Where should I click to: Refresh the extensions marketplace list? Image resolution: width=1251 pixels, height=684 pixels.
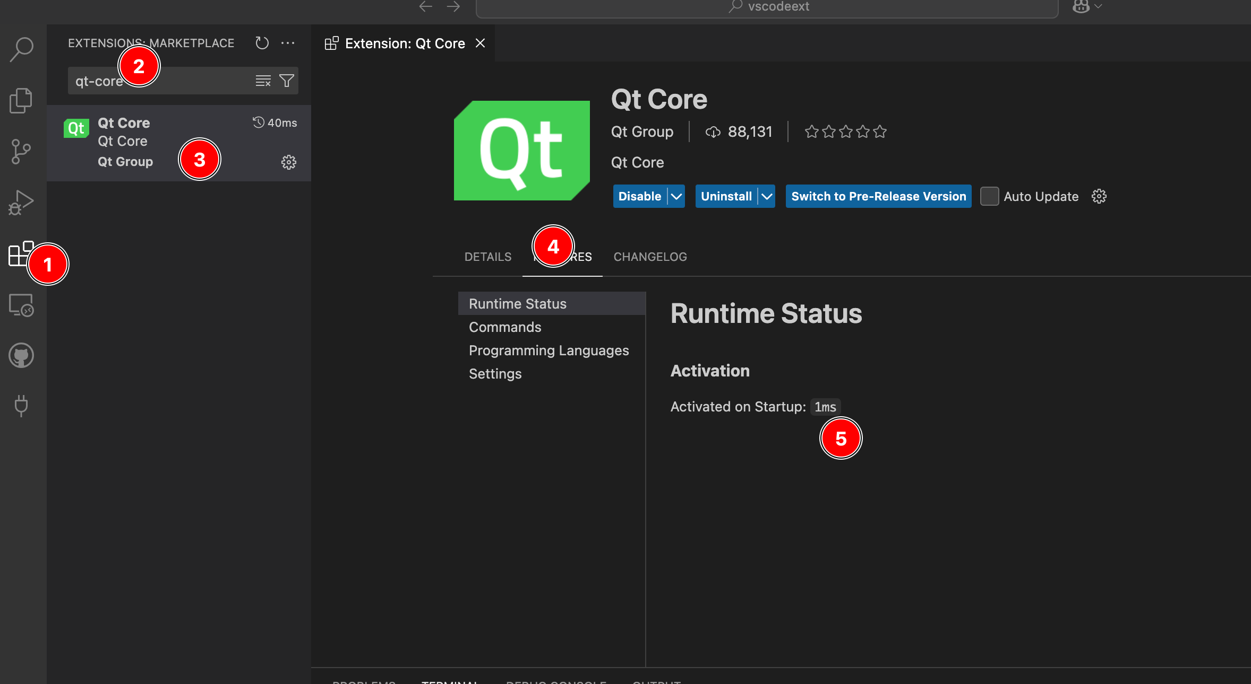pos(262,43)
